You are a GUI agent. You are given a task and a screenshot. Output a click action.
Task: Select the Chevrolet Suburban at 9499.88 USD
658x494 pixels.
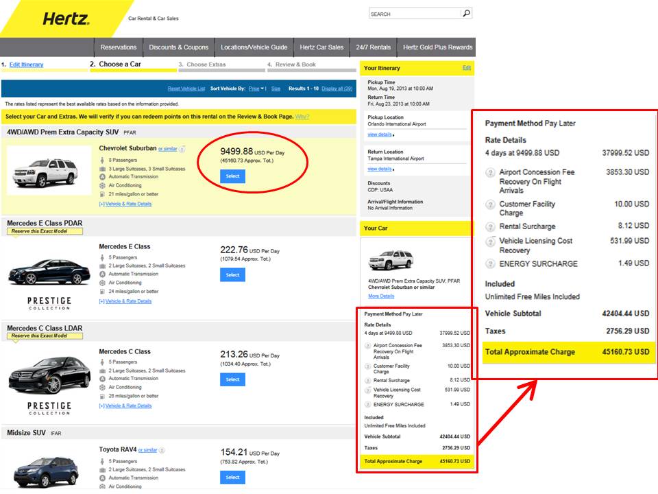(x=232, y=176)
